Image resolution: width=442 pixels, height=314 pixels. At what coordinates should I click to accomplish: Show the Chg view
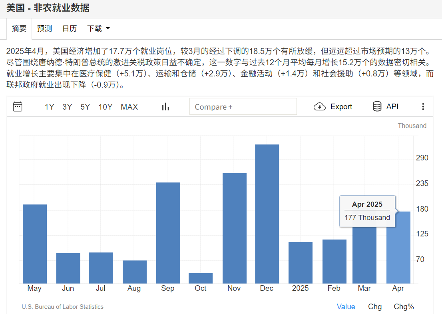375,307
